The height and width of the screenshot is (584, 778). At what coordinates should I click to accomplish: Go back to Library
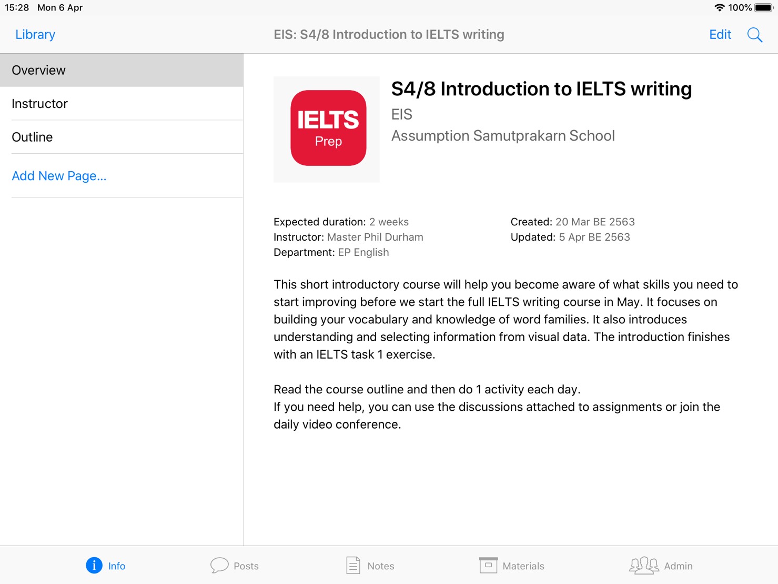35,35
